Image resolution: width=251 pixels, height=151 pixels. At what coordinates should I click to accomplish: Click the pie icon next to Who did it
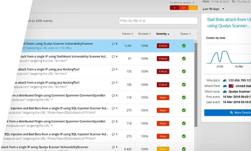(x=225, y=80)
